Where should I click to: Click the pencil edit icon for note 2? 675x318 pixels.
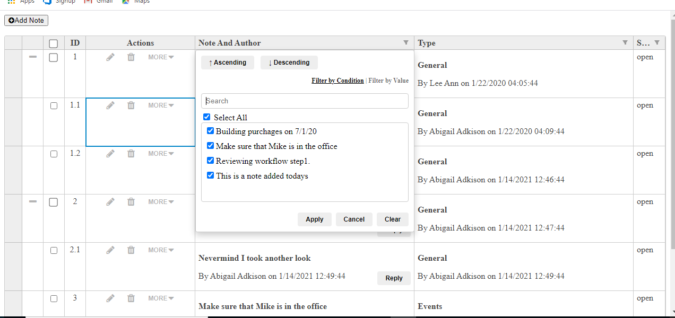pos(110,202)
